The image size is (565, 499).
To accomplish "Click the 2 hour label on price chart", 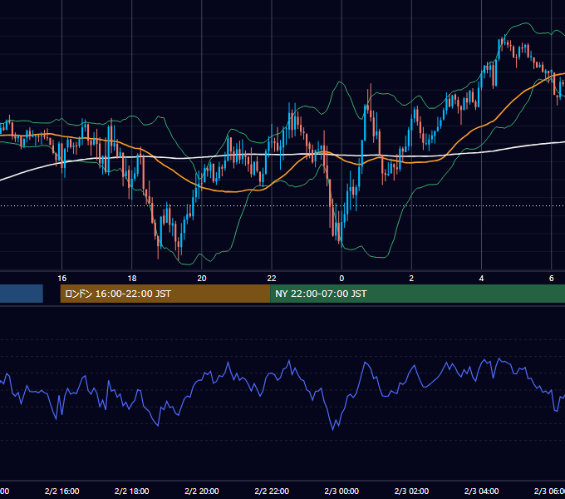I will point(411,278).
